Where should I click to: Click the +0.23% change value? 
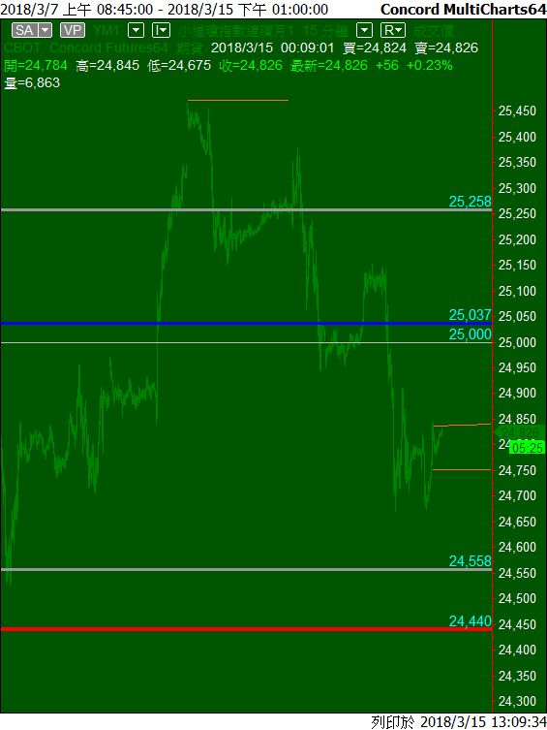tap(430, 66)
